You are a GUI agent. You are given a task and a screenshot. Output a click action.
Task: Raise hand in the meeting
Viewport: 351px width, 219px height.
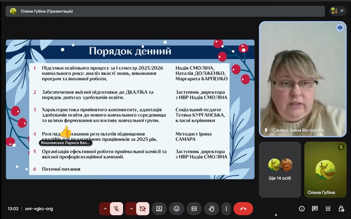tap(211, 209)
